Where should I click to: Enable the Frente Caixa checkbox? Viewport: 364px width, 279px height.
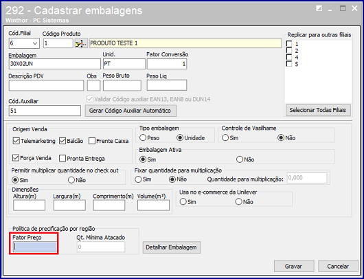[x=92, y=141]
